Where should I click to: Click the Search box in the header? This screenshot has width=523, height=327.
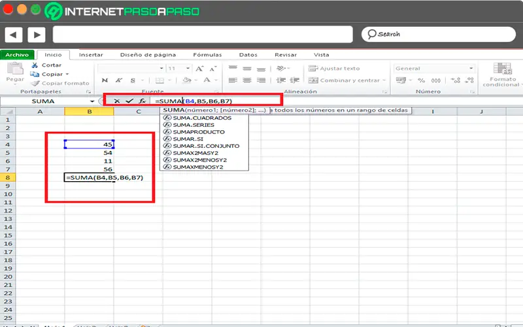(x=438, y=35)
